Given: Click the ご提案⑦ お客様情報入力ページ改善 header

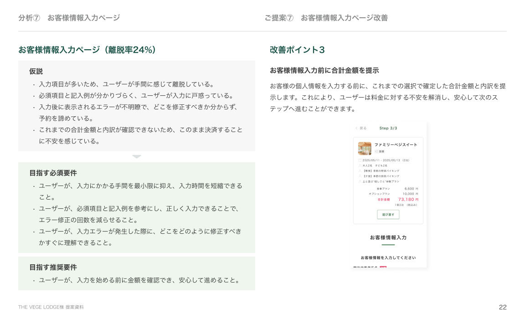Looking at the screenshot, I should coord(326,18).
